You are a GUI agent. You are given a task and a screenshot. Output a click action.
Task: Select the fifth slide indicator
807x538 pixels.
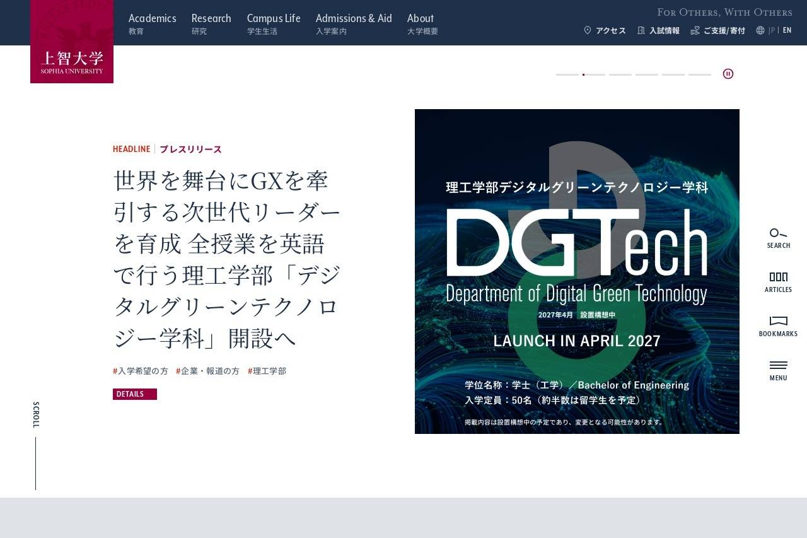673,74
